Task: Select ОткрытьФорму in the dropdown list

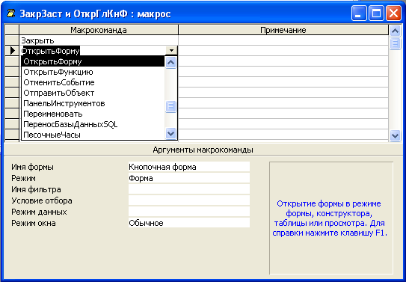Action: (x=93, y=61)
